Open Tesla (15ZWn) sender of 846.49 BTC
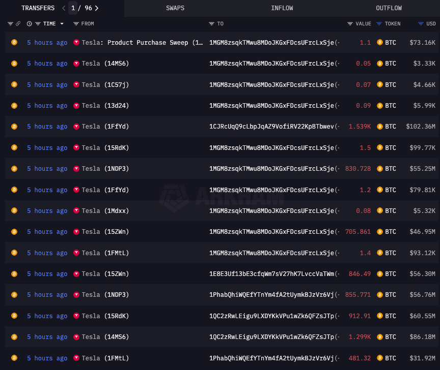 pos(105,273)
